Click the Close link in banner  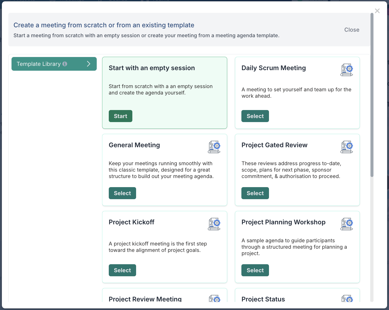[351, 30]
